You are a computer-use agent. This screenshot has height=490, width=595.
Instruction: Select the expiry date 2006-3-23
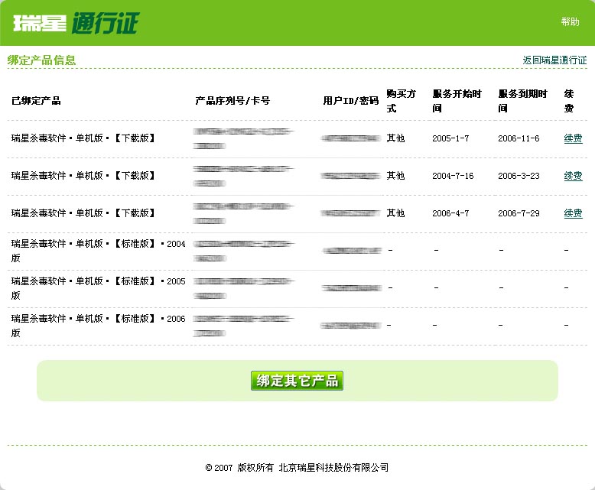click(x=519, y=176)
